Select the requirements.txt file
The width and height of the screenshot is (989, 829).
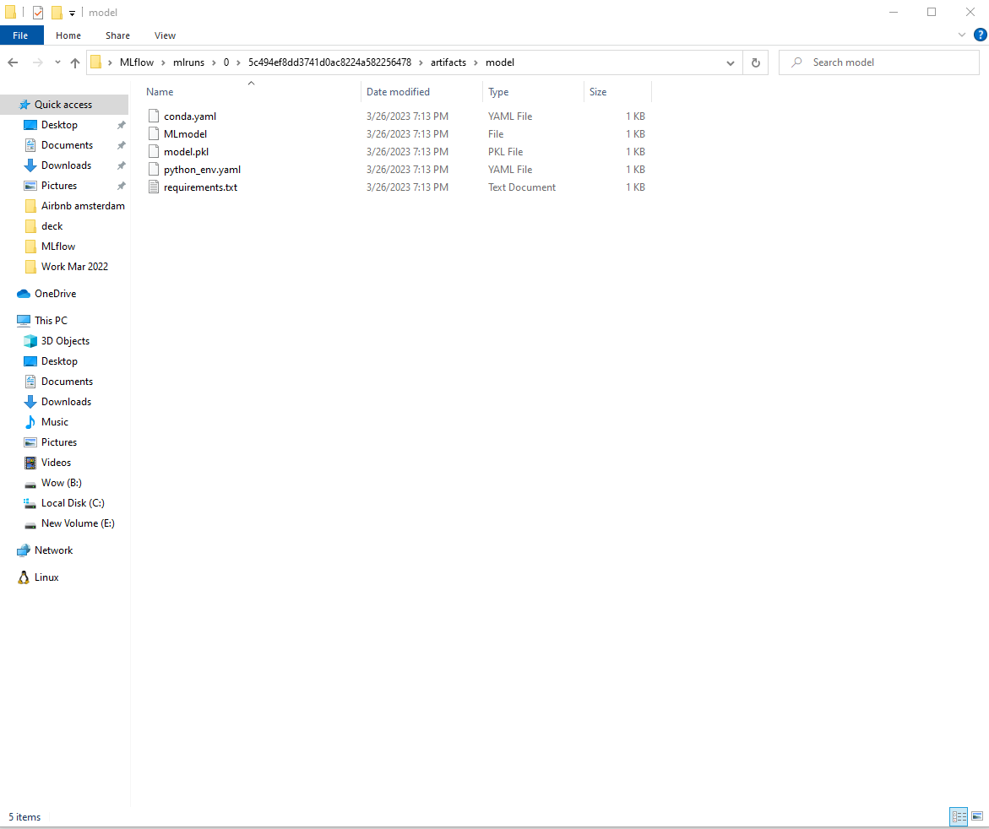(x=200, y=187)
